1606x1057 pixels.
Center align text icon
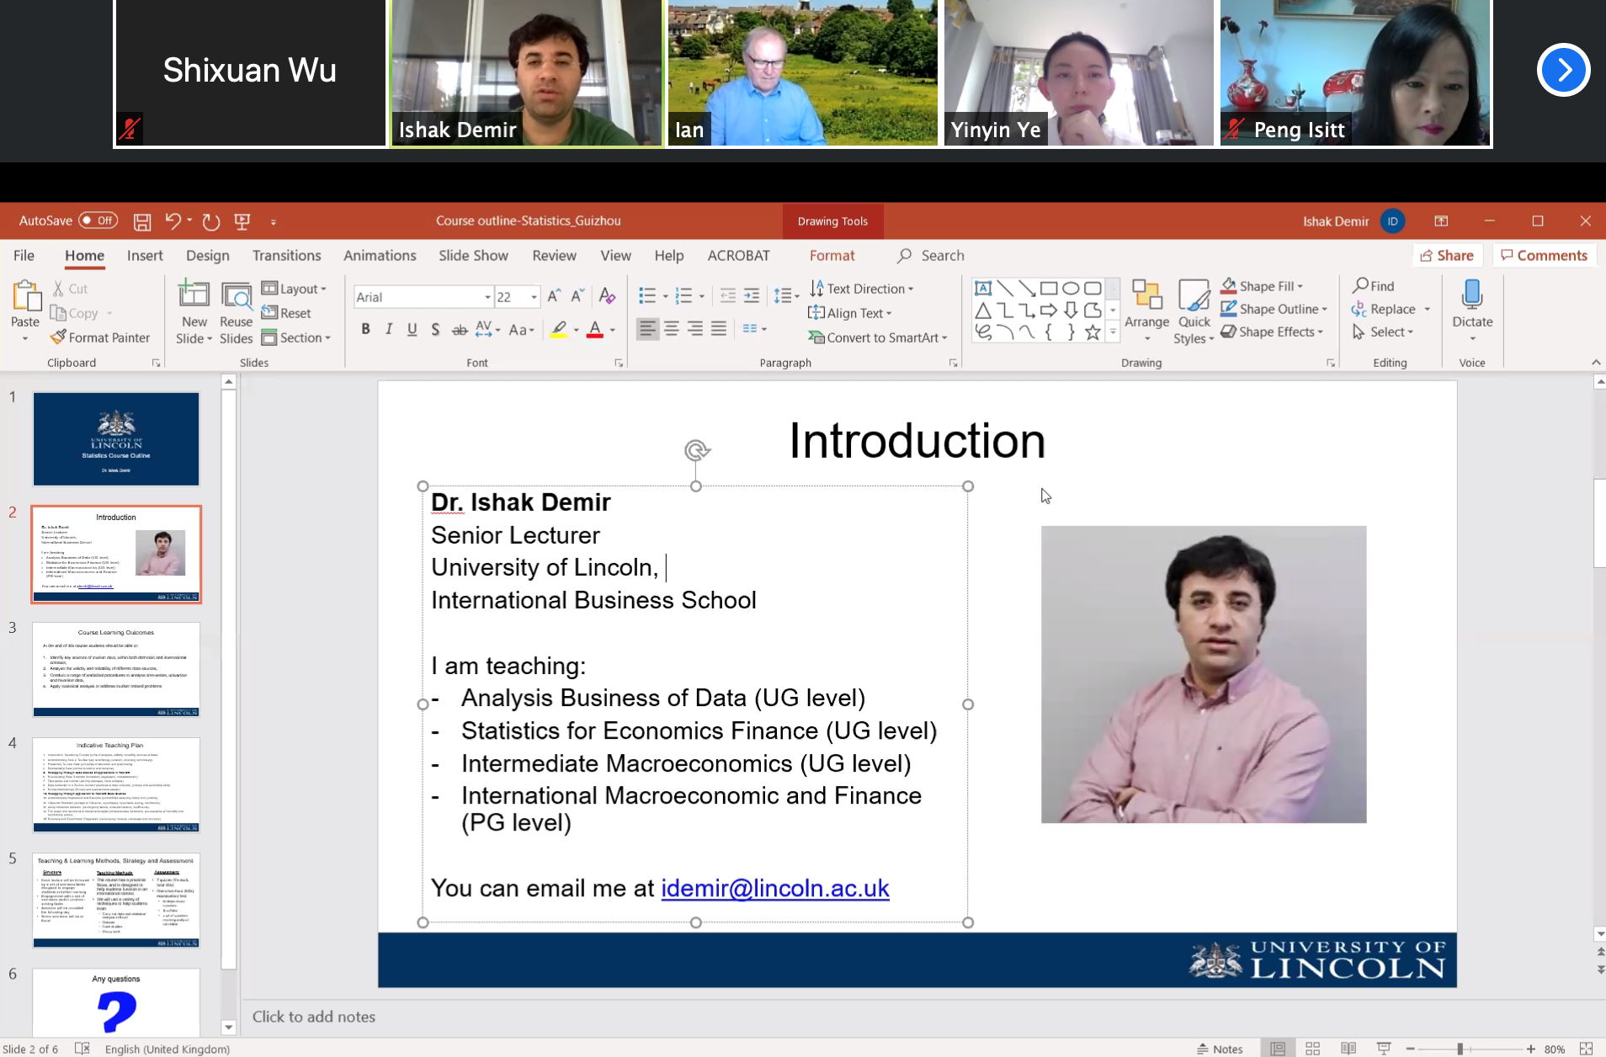tap(672, 329)
